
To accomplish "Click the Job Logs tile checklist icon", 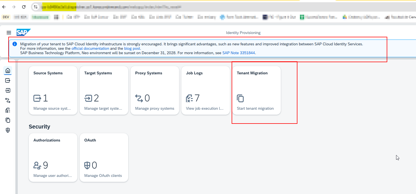I will click(190, 98).
